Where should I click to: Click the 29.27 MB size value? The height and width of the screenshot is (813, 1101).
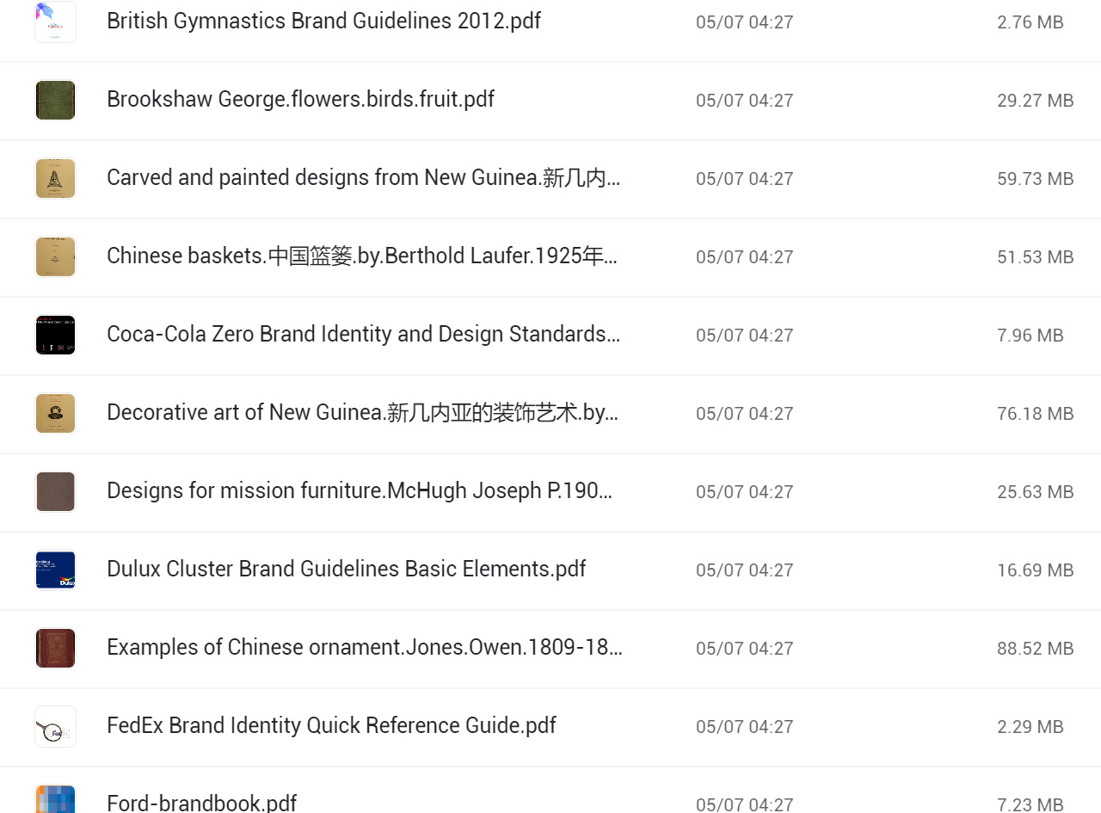(x=1036, y=101)
